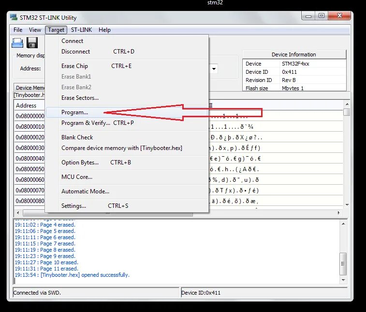Open MCU Core... menu entry

pos(127,176)
